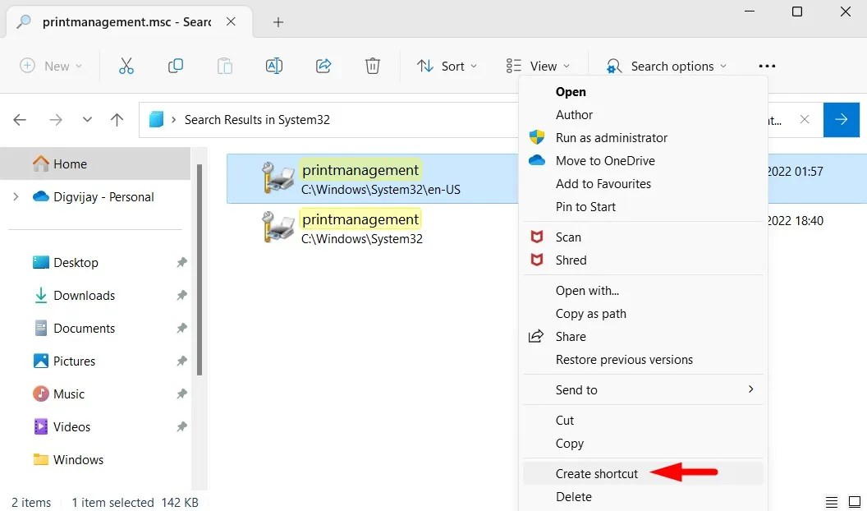
Task: Click the Delete trash icon
Action: [x=372, y=66]
